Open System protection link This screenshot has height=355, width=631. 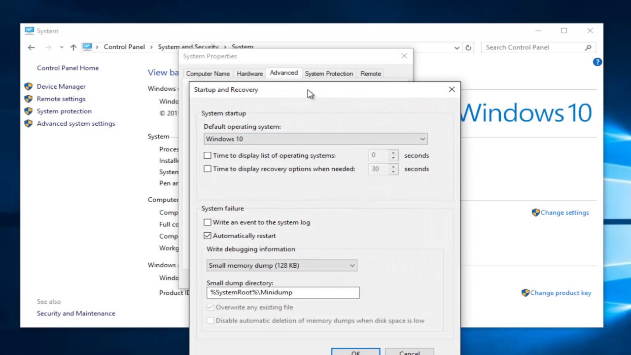click(x=64, y=111)
